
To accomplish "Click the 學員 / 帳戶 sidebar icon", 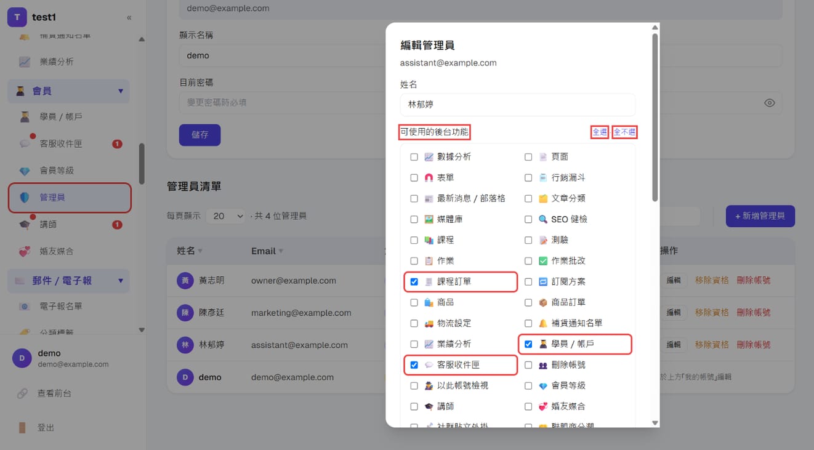I will [25, 116].
